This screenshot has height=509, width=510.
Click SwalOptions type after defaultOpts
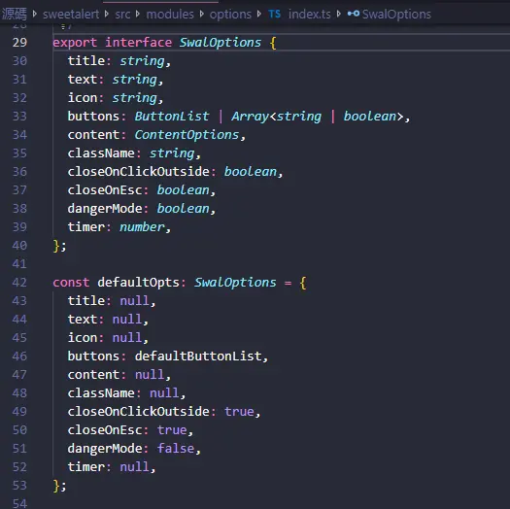[x=235, y=283]
